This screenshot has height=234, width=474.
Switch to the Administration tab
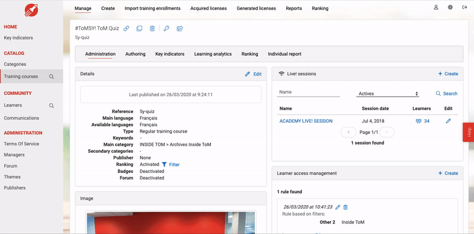[x=100, y=54]
